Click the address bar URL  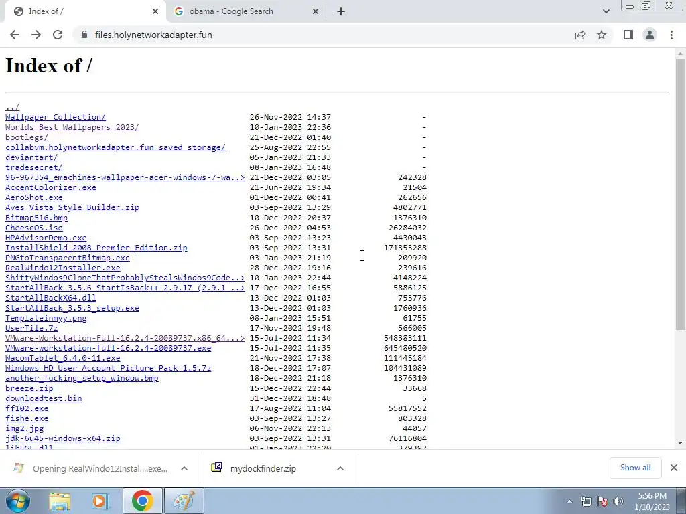point(153,35)
